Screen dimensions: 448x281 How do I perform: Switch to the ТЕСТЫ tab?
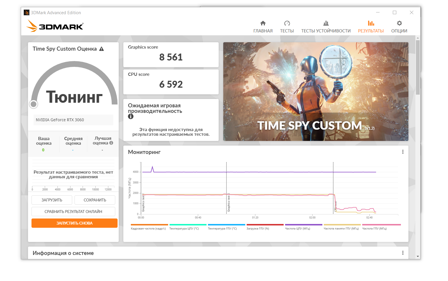pyautogui.click(x=287, y=27)
